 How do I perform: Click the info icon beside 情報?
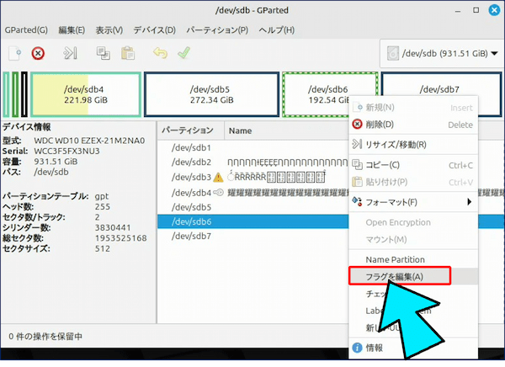click(x=357, y=347)
